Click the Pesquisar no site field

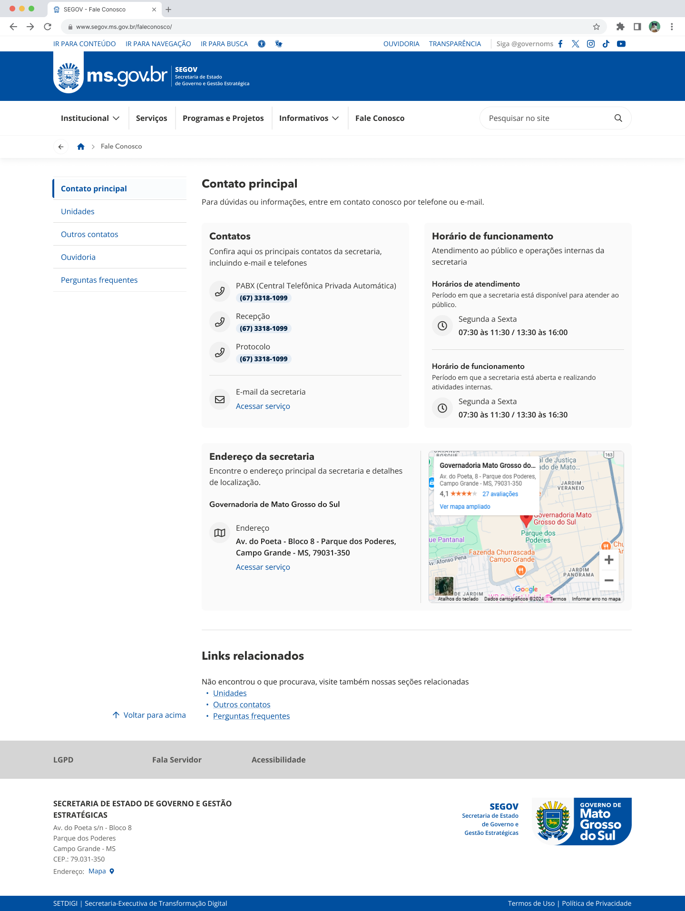click(x=547, y=118)
